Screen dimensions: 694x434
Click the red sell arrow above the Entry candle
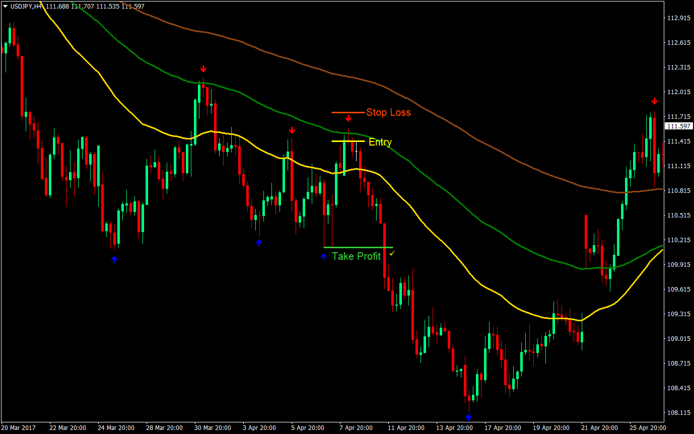coord(349,118)
